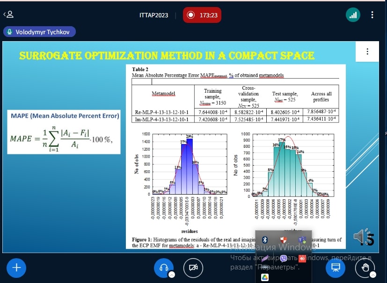Open Google Drive tray icon
Image resolution: width=387 pixels, height=283 pixels.
[x=264, y=277]
